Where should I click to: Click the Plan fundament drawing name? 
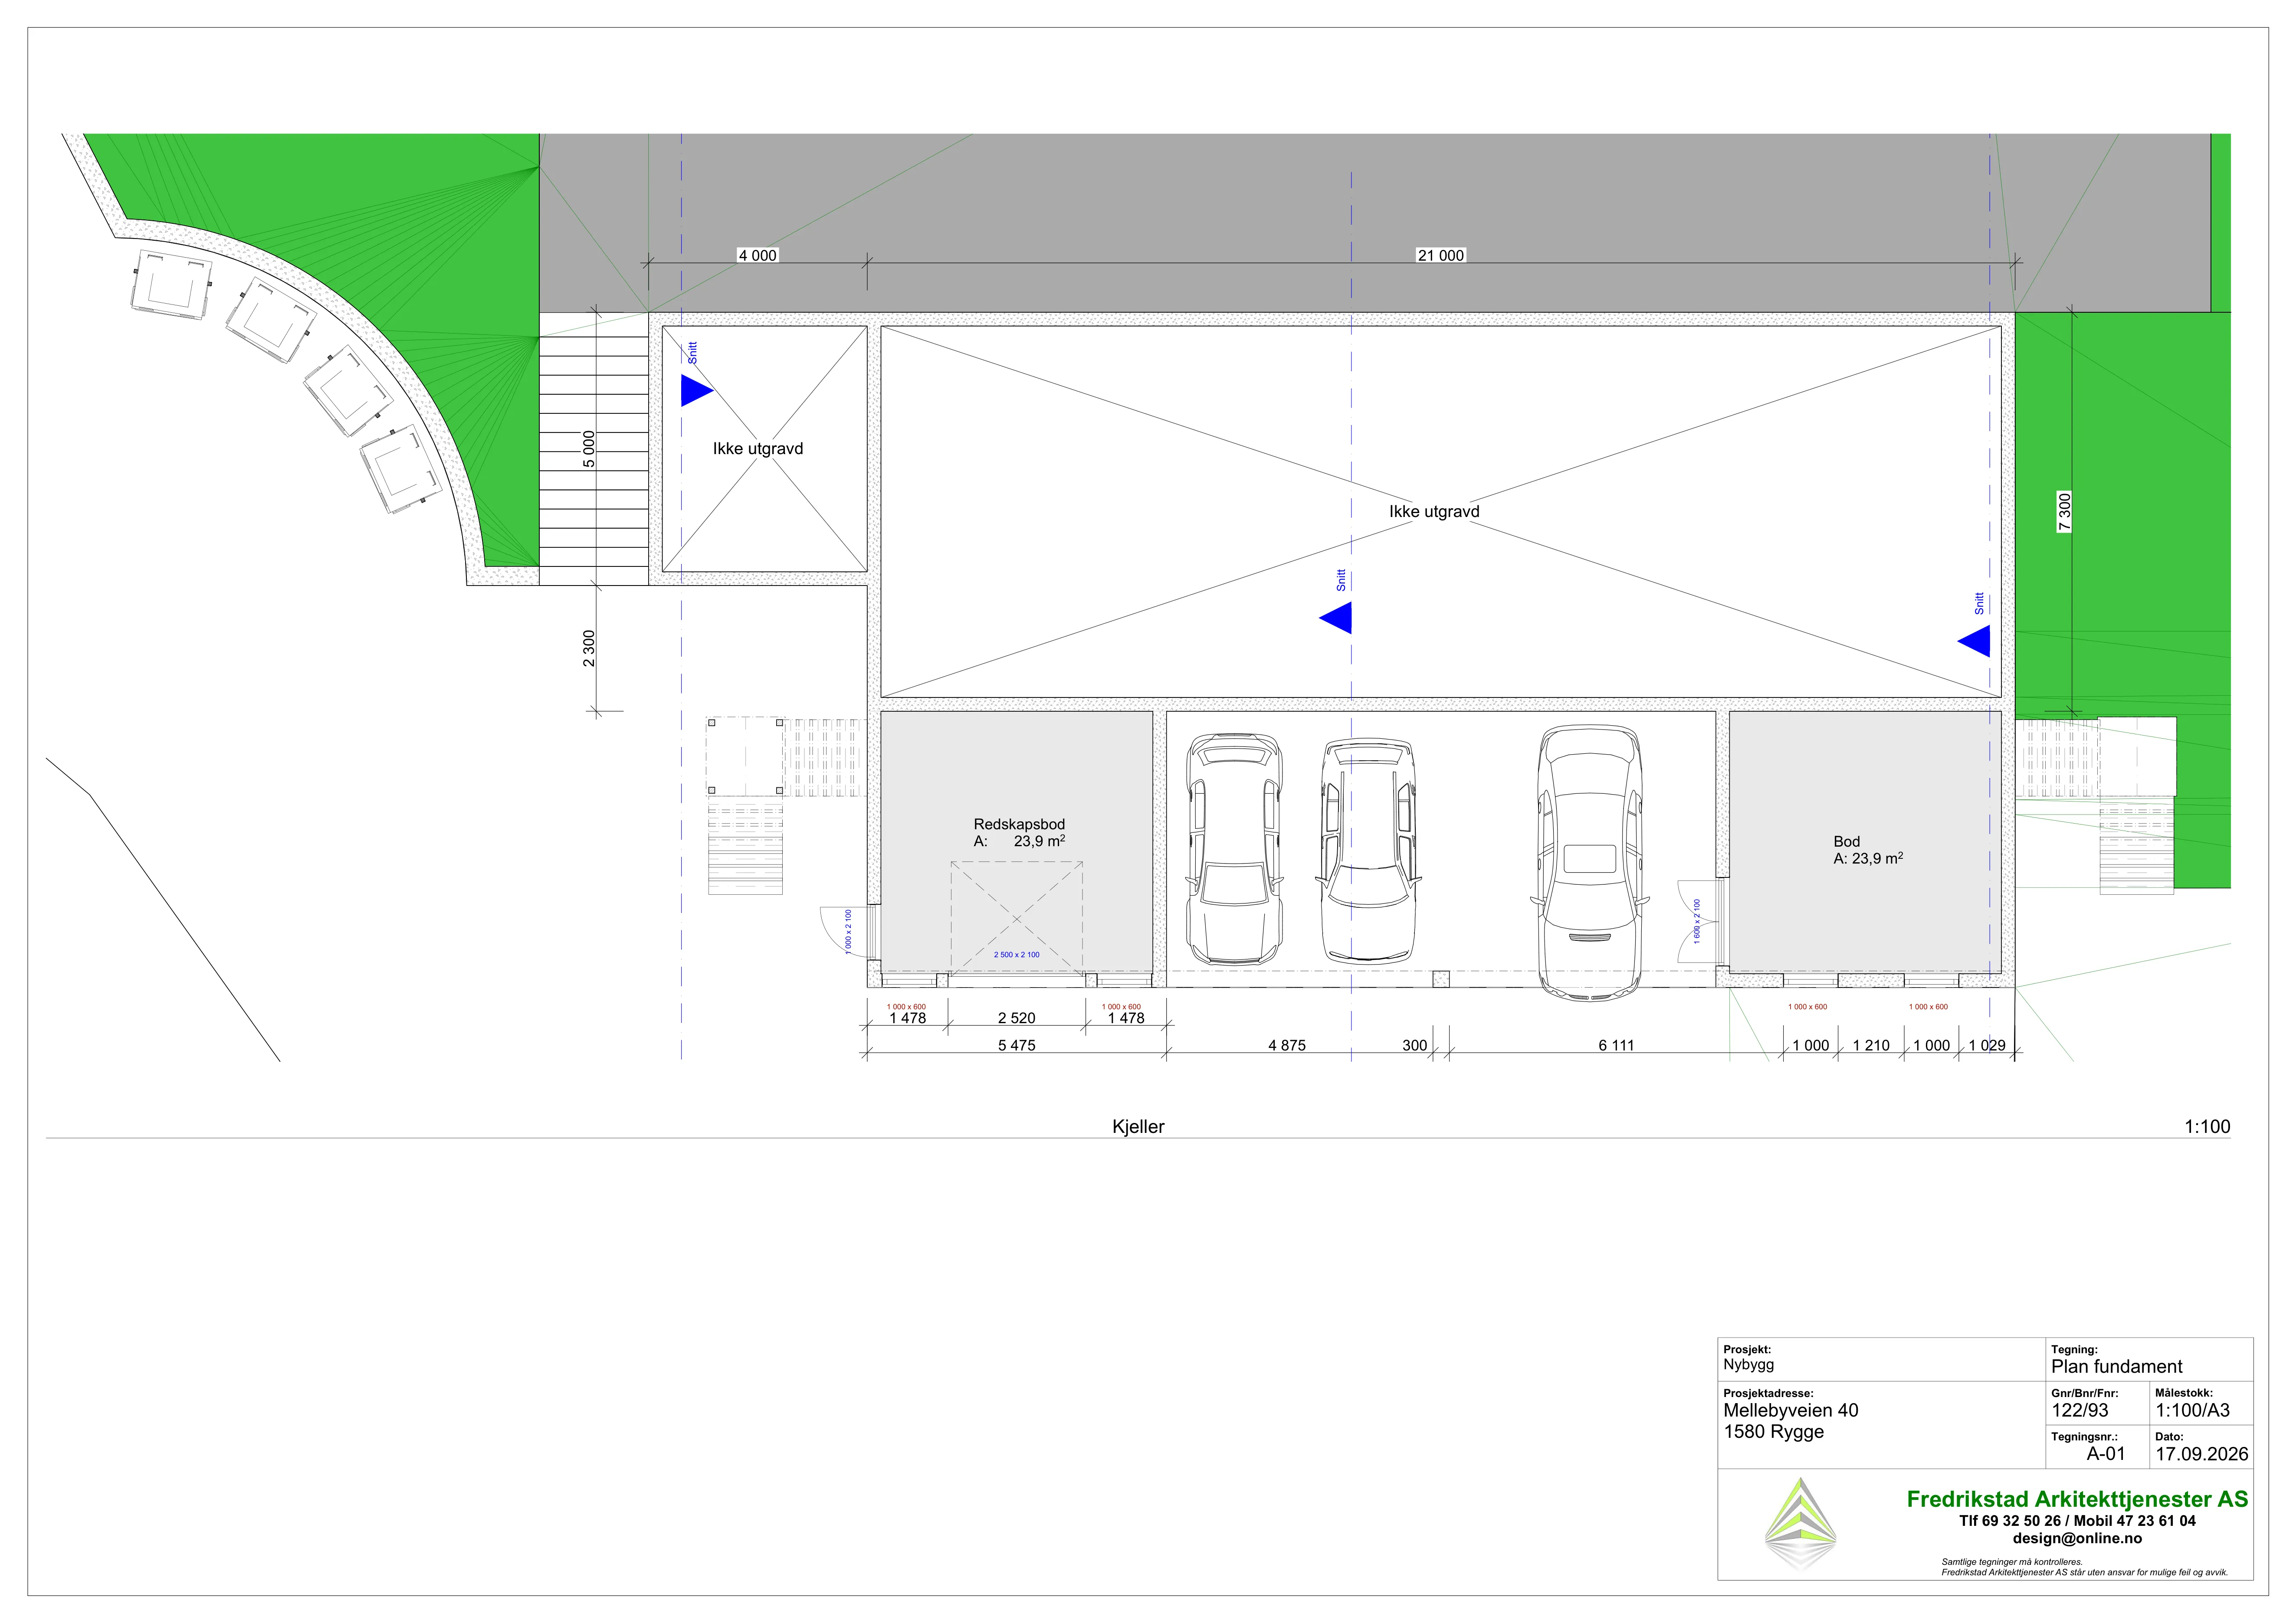point(2117,1367)
